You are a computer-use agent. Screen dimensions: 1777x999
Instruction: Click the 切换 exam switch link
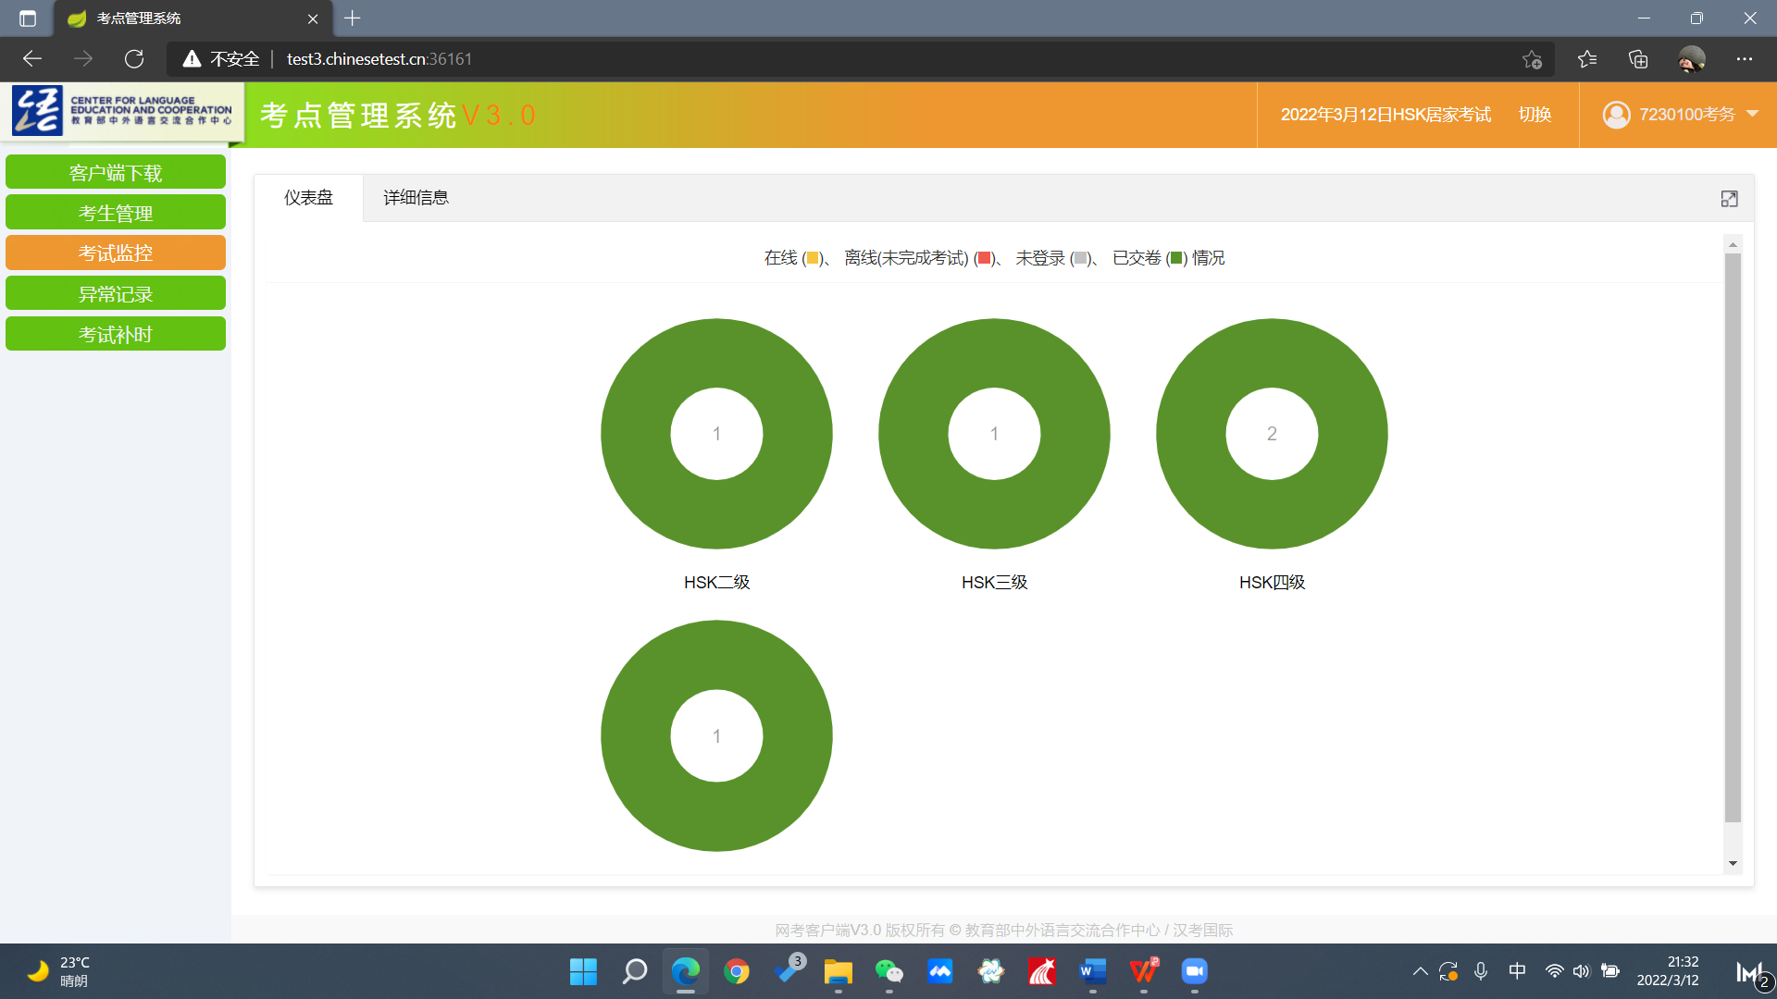coord(1535,115)
